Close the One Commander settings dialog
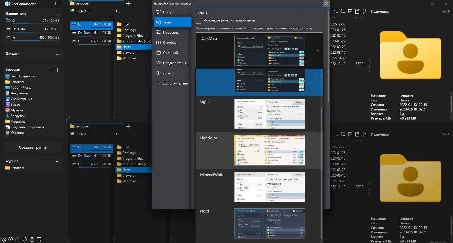Viewport: 453px width, 243px height. pyautogui.click(x=326, y=3)
